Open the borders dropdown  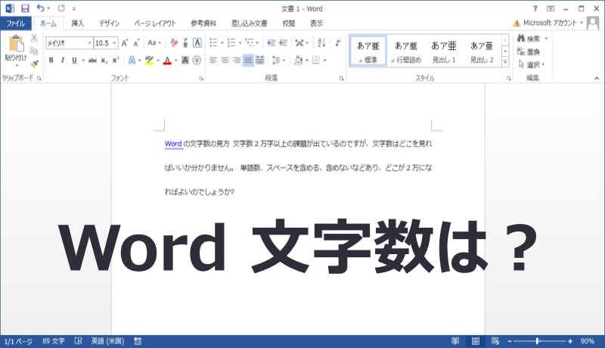(325, 61)
